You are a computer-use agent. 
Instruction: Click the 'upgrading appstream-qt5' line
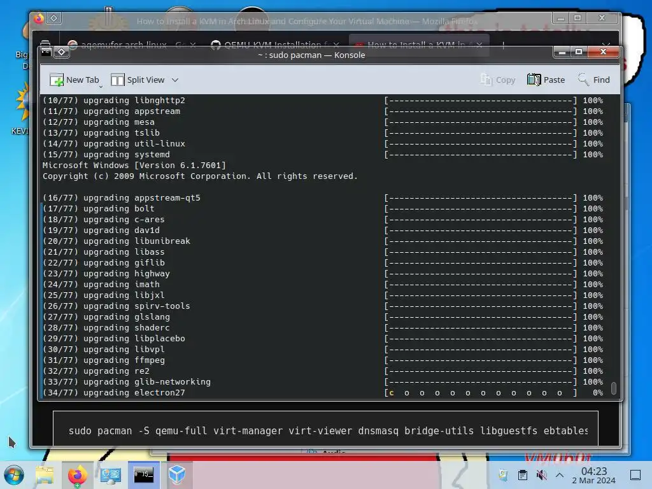(323, 197)
